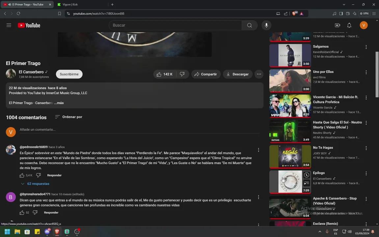Image resolution: width=379 pixels, height=237 pixels.
Task: Open the Create video icon
Action: coord(338,25)
